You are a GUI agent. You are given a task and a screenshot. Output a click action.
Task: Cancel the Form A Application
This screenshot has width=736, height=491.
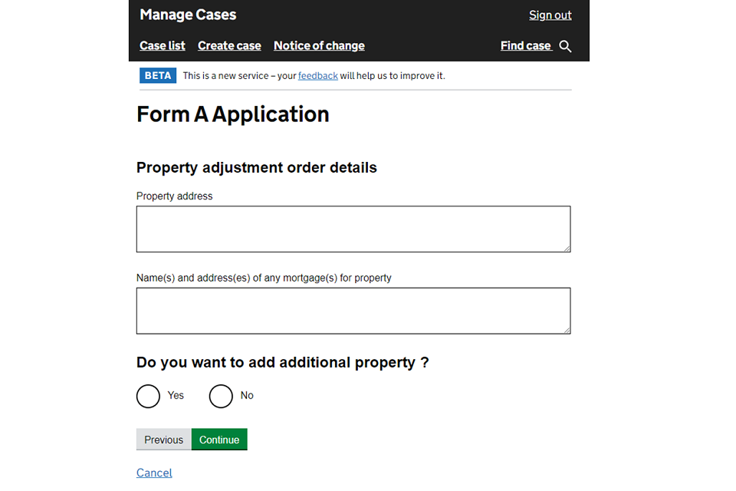click(154, 473)
